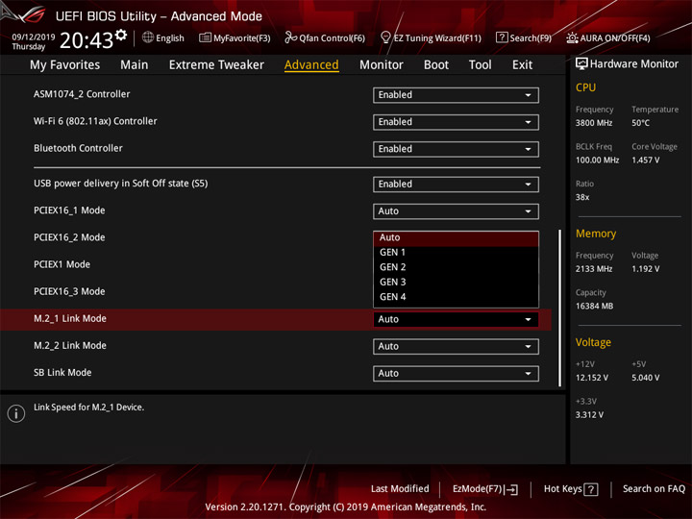Viewport: 692px width, 519px height.
Task: Open ASM1074_2 Controller dropdown
Action: (456, 95)
